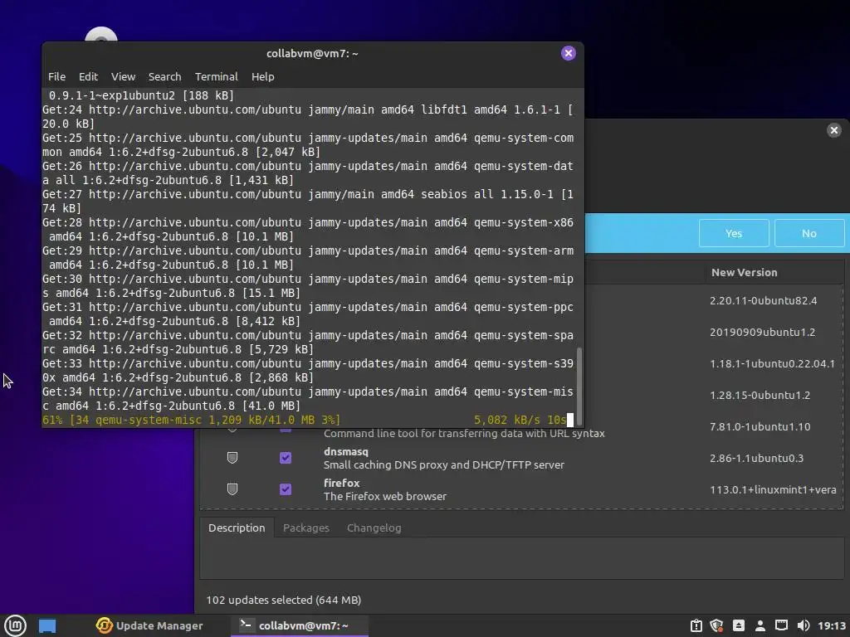This screenshot has width=850, height=637.
Task: Close the Update Manager window
Action: tap(833, 130)
